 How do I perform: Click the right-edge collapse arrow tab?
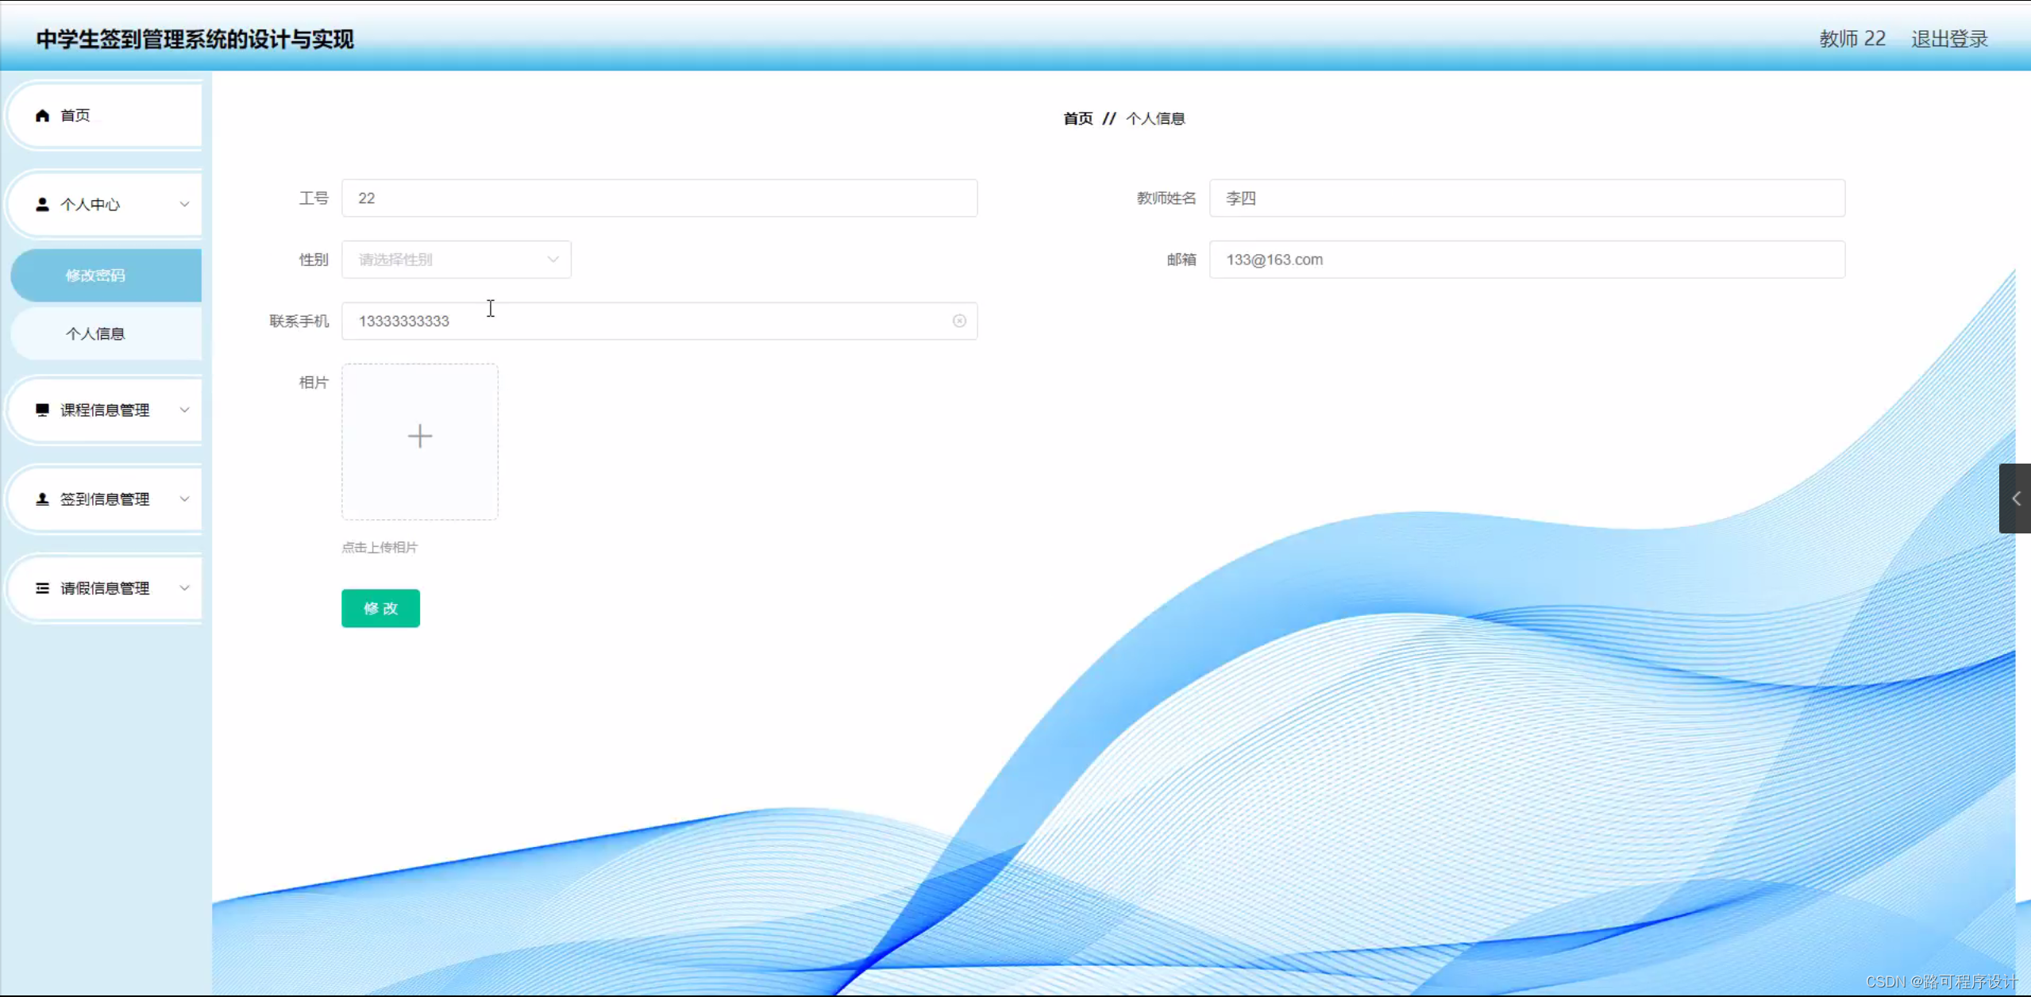tap(2015, 498)
